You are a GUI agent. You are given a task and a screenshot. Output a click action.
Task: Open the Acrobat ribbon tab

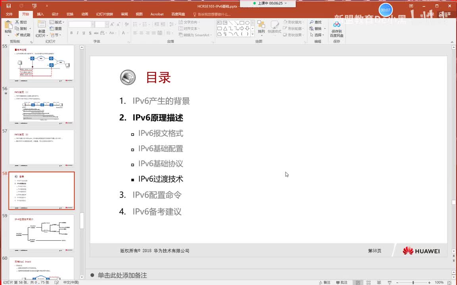(x=157, y=14)
